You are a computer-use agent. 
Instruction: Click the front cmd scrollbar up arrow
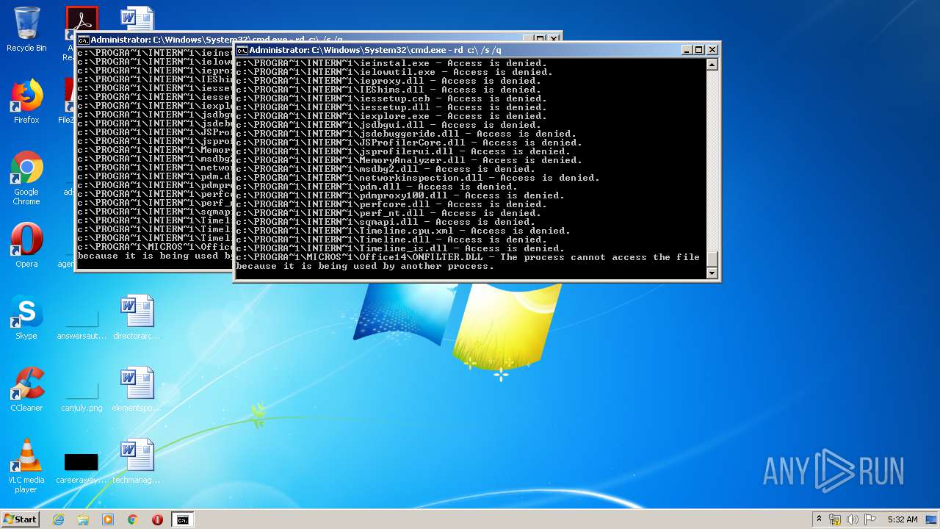tap(712, 65)
